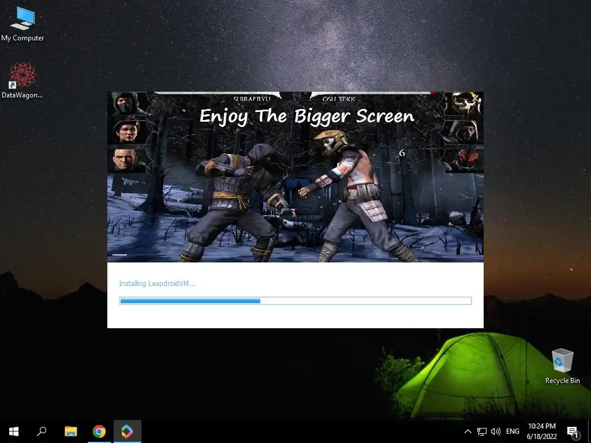Switch input language via ENG indicator
Image resolution: width=591 pixels, height=443 pixels.
point(513,431)
